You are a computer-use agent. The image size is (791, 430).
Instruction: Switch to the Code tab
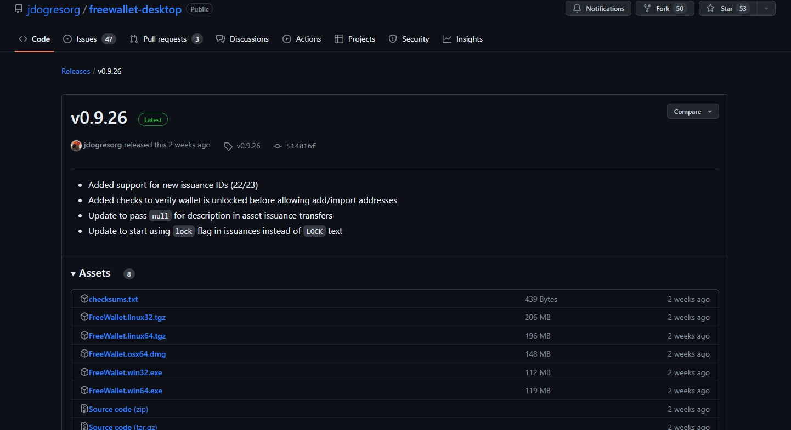coord(34,39)
